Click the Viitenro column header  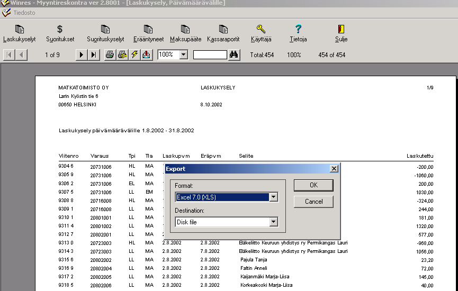point(69,156)
